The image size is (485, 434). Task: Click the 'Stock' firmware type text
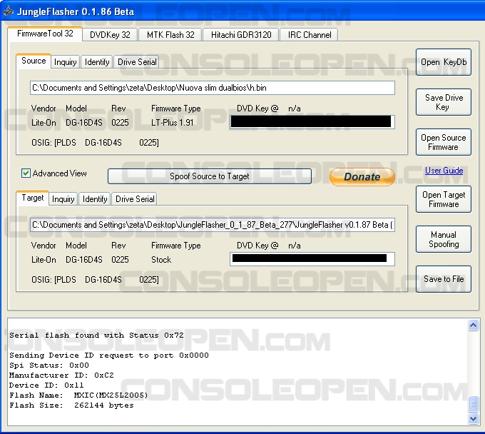[161, 260]
